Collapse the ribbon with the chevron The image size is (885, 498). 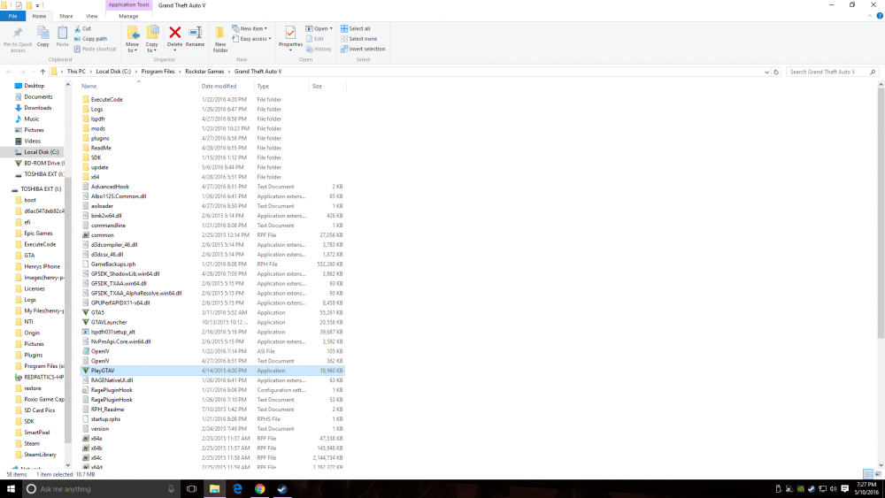[869, 16]
